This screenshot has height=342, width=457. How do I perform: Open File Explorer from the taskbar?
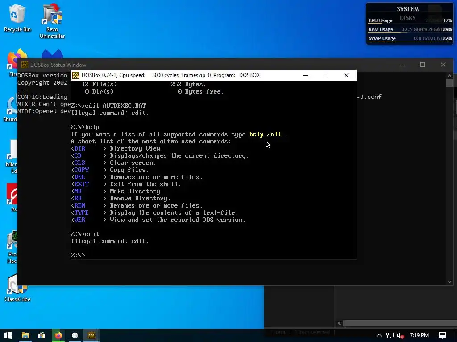point(25,335)
